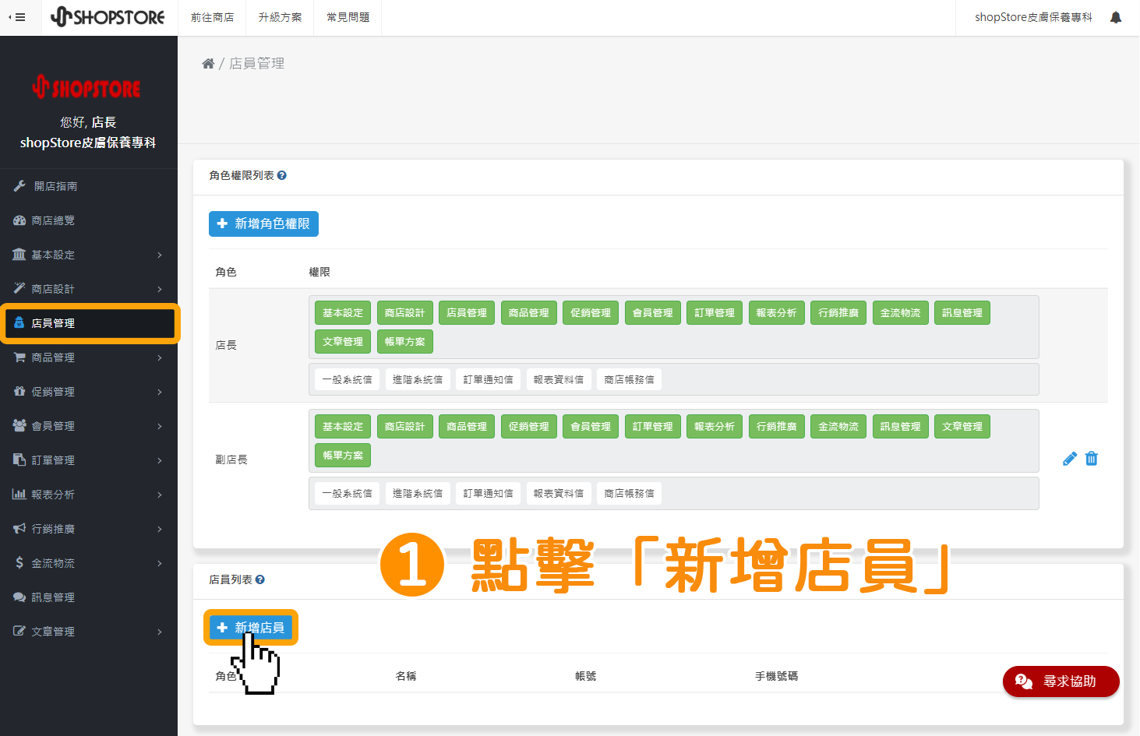The height and width of the screenshot is (736, 1140).
Task: Expand 基本設定 submenu chevron
Action: 160,255
